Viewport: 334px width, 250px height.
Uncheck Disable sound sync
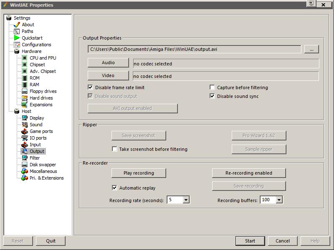click(212, 96)
